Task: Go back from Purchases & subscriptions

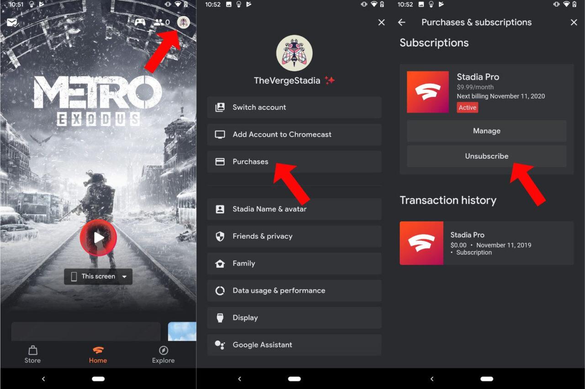Action: [402, 22]
